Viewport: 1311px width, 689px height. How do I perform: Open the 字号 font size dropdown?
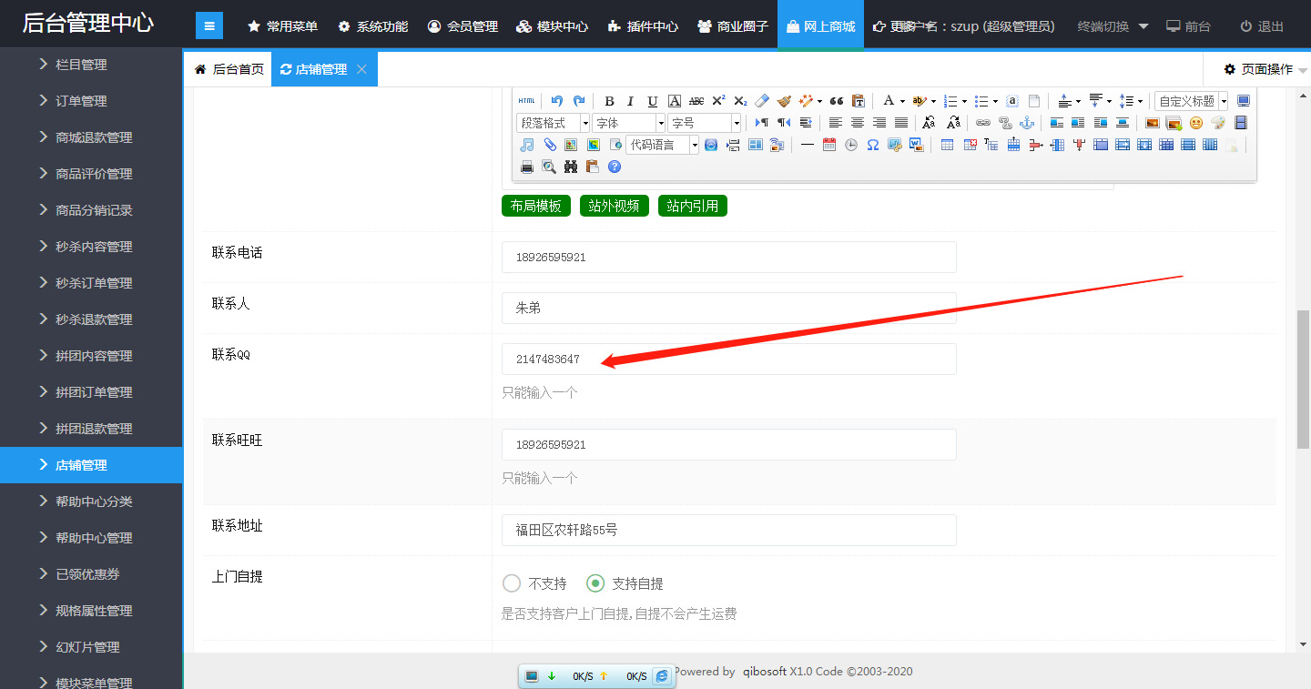[705, 123]
